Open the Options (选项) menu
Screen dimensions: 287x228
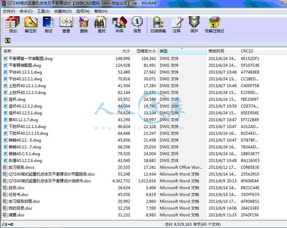click(83, 11)
